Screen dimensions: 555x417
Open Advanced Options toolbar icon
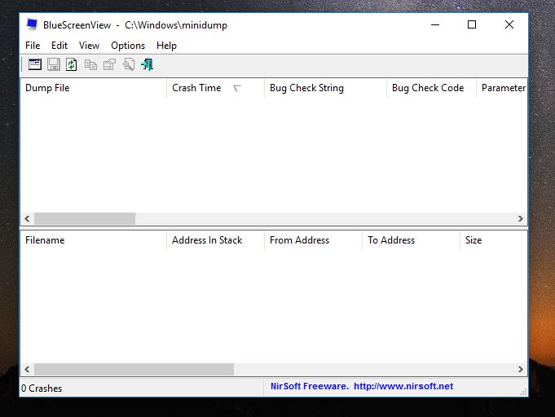(35, 64)
